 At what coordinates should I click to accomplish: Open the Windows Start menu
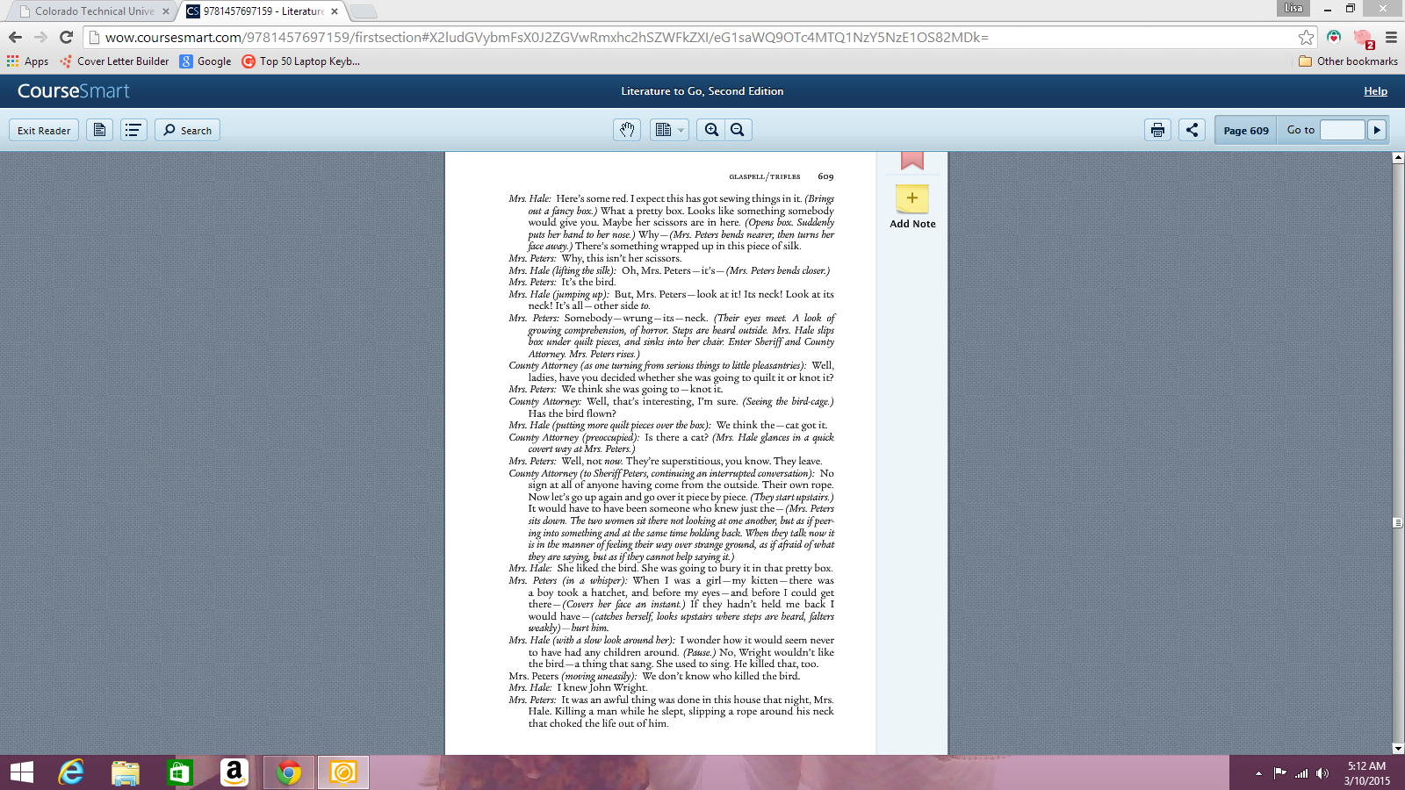(x=21, y=772)
